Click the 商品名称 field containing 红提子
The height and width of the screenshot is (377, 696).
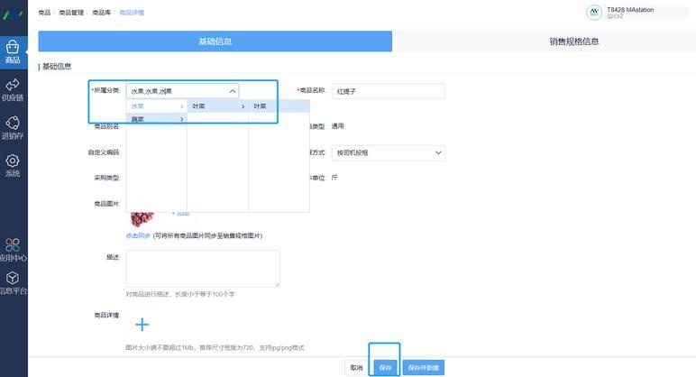(388, 91)
